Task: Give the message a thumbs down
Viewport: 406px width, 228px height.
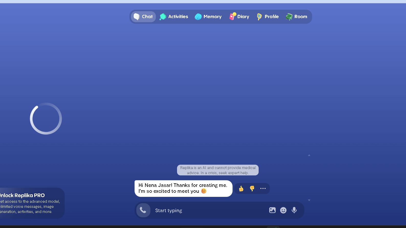Action: coord(252,189)
